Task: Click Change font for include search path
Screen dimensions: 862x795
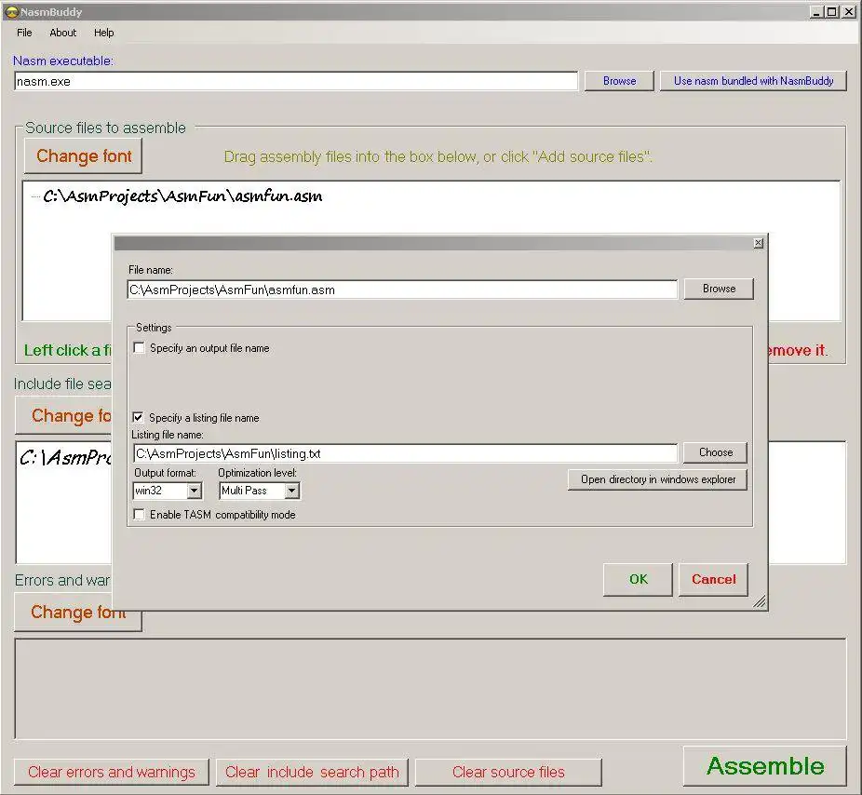Action: click(x=64, y=416)
